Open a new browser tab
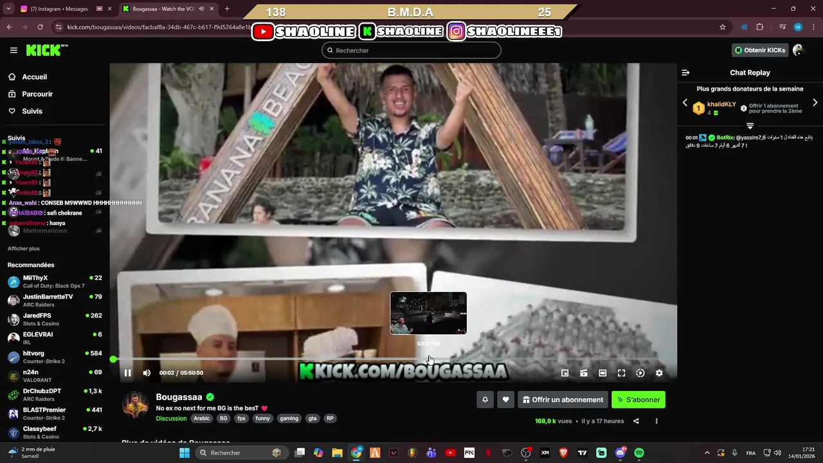 (227, 9)
